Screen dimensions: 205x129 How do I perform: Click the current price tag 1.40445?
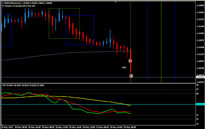200,77
